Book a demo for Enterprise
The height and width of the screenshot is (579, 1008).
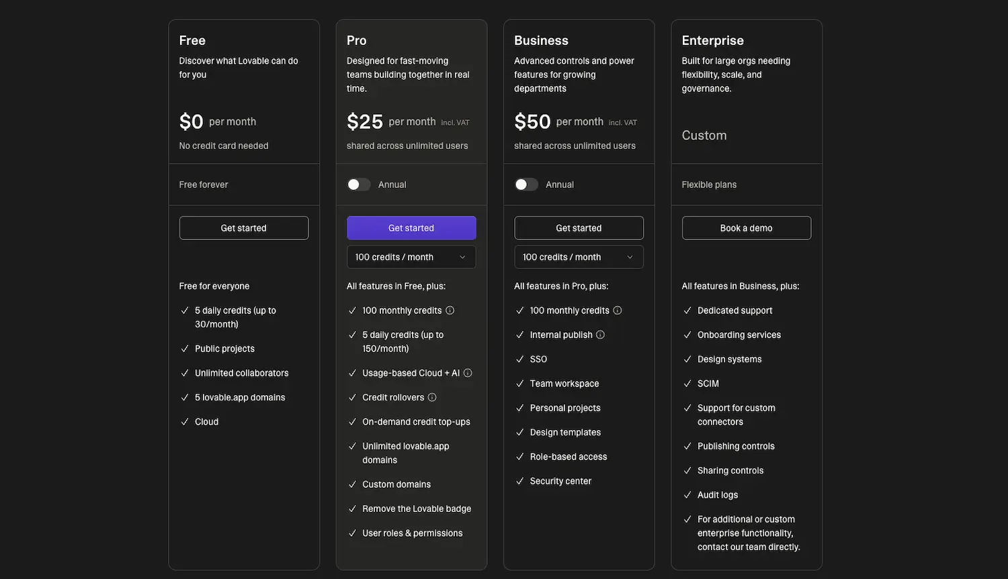coord(746,227)
